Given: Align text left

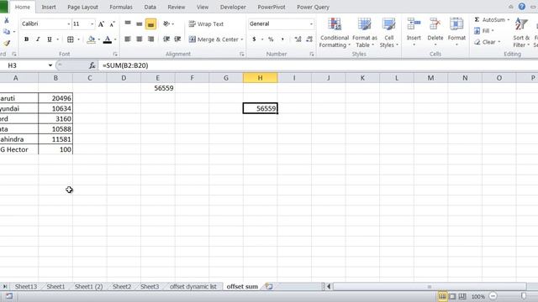Looking at the screenshot, I should (128, 39).
